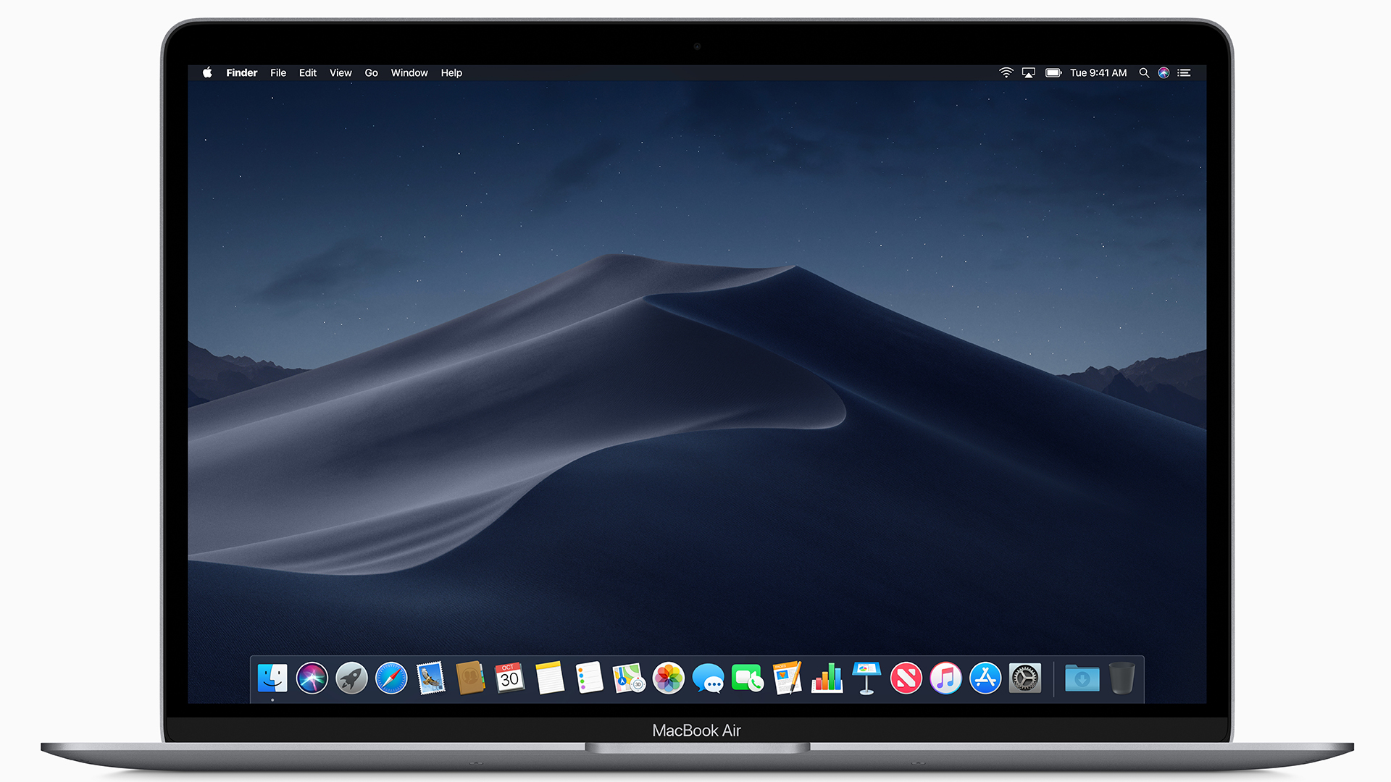Open Launchpad rocket icon
Screen dimensions: 1391x782
click(x=351, y=678)
